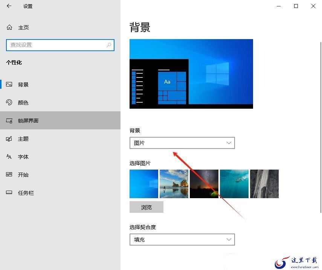Click the 开始 start tiles icon
The image size is (322, 270).
tap(9, 174)
